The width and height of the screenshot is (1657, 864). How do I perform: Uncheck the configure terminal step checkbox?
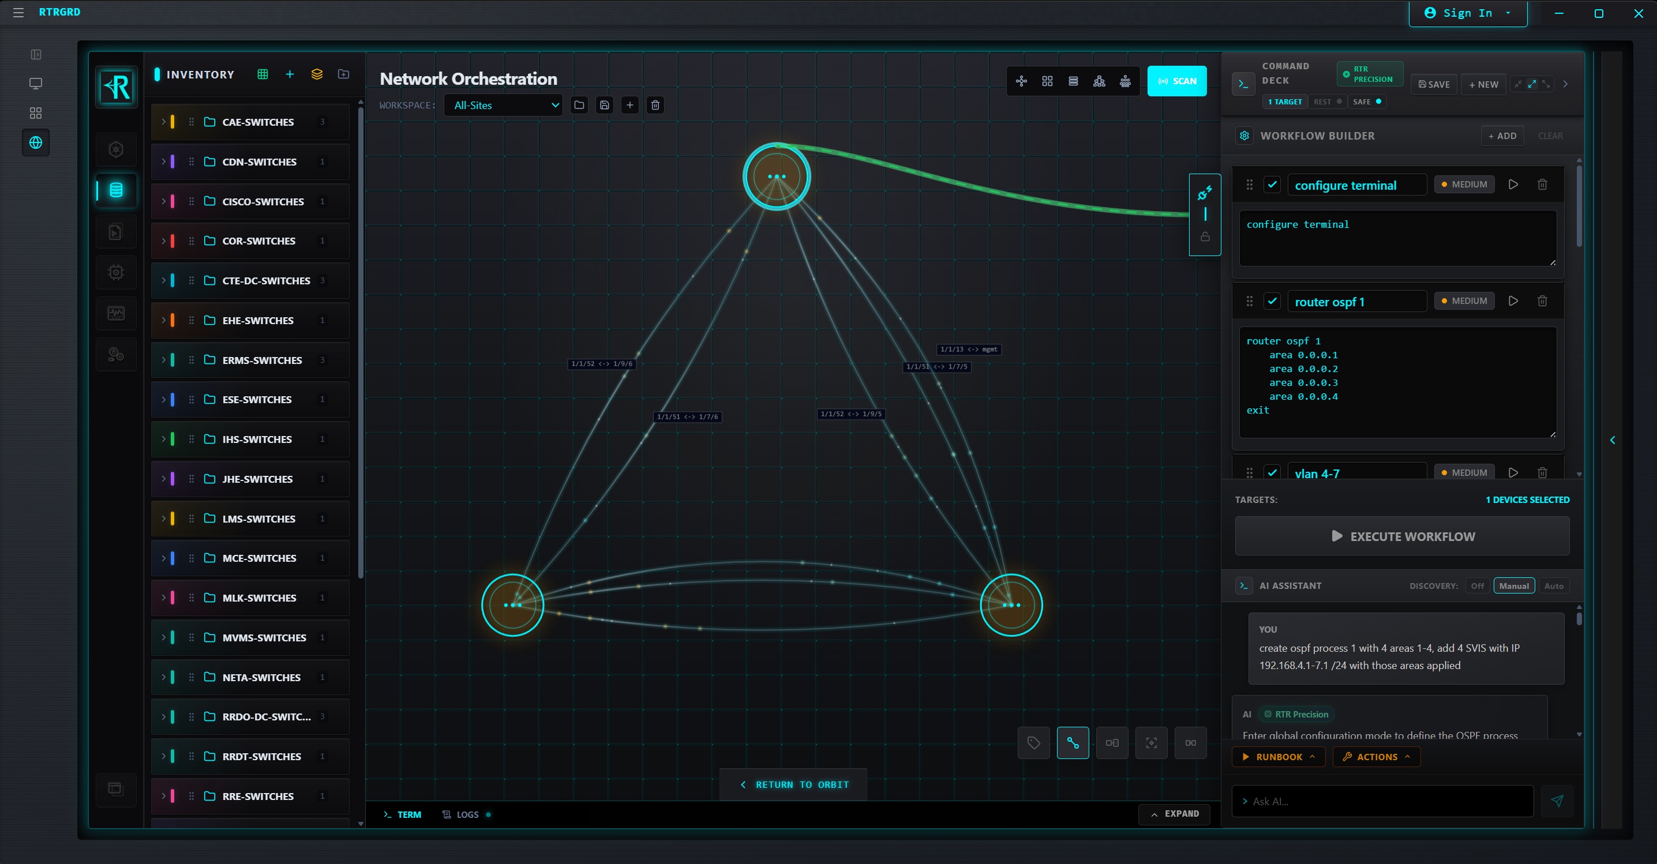coord(1272,185)
